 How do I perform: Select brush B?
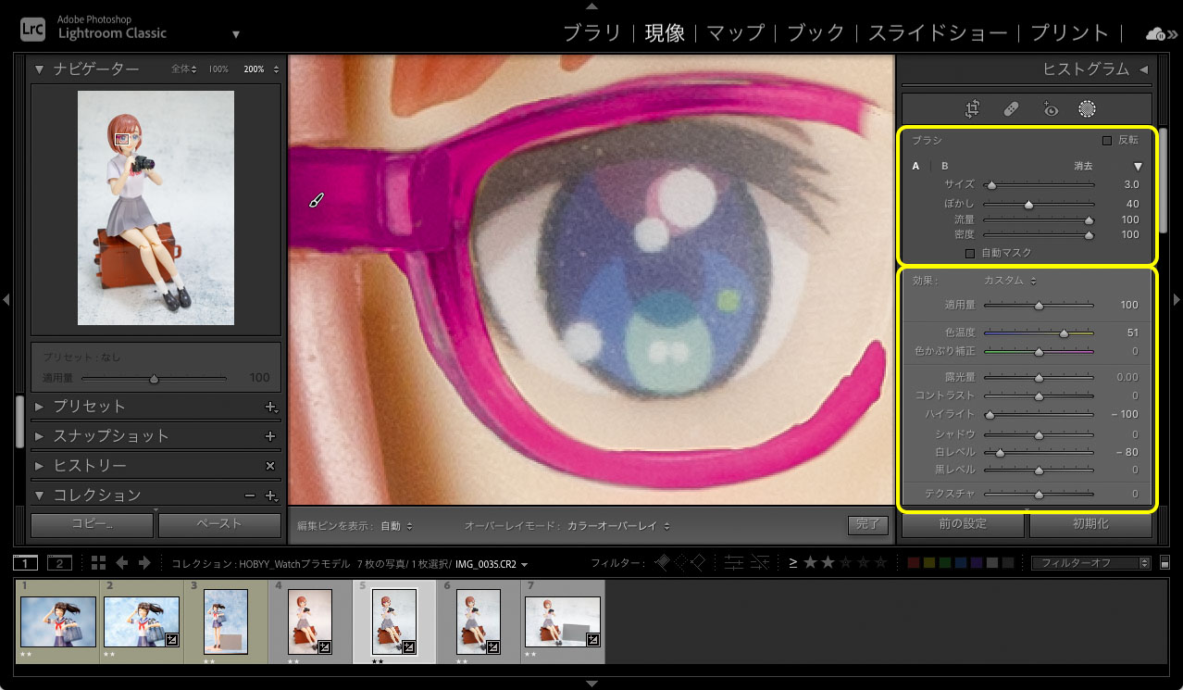pyautogui.click(x=945, y=167)
